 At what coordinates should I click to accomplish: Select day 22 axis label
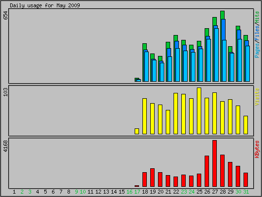point(176,192)
